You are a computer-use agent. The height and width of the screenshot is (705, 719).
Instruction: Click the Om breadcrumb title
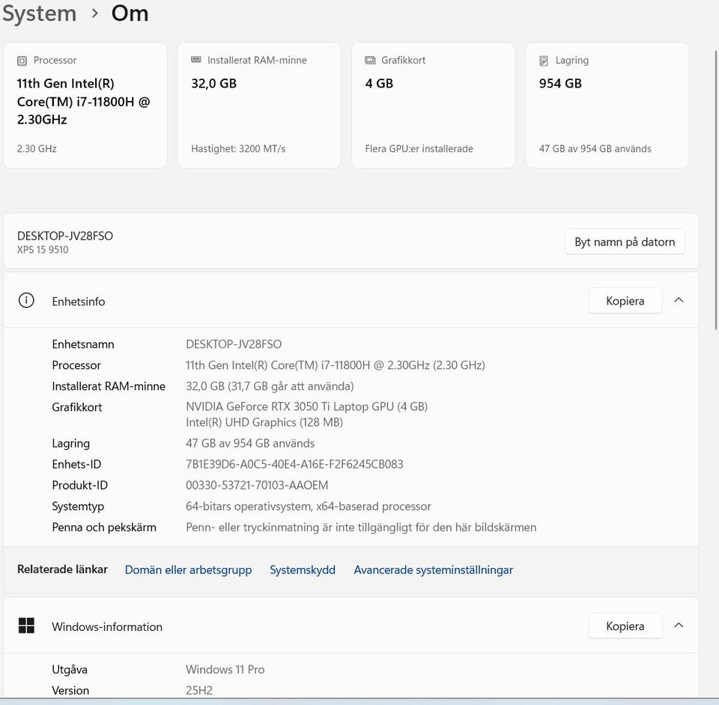pos(130,13)
